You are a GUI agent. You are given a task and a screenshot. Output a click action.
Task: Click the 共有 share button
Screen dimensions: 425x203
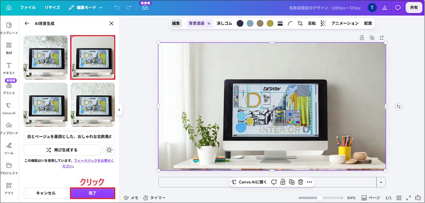tap(414, 8)
